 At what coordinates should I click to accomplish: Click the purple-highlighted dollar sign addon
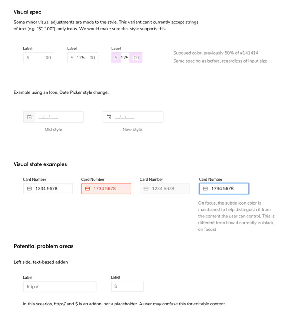point(116,58)
